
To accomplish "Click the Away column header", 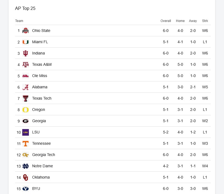I will tap(193, 21).
